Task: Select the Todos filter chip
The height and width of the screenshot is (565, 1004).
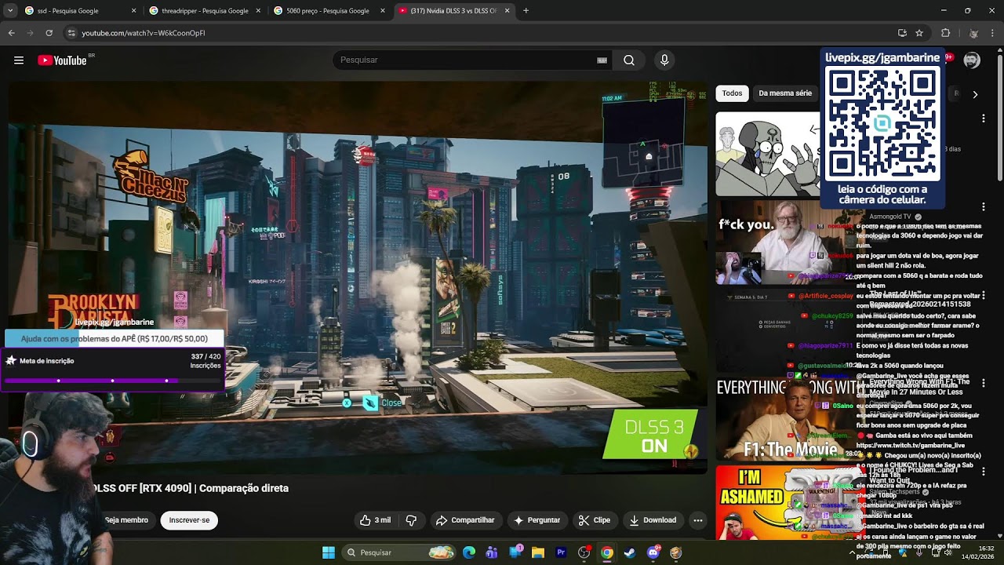Action: 732,93
